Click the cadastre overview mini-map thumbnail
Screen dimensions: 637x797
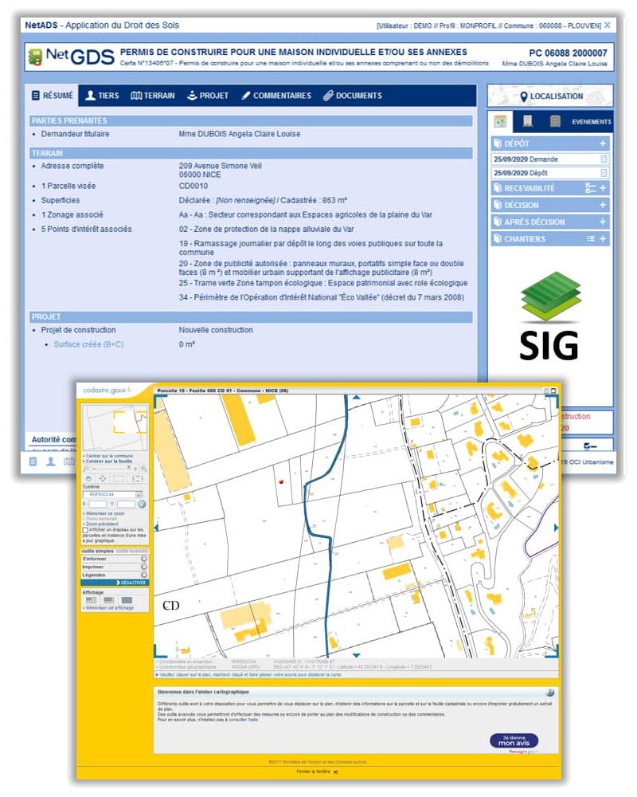point(115,427)
